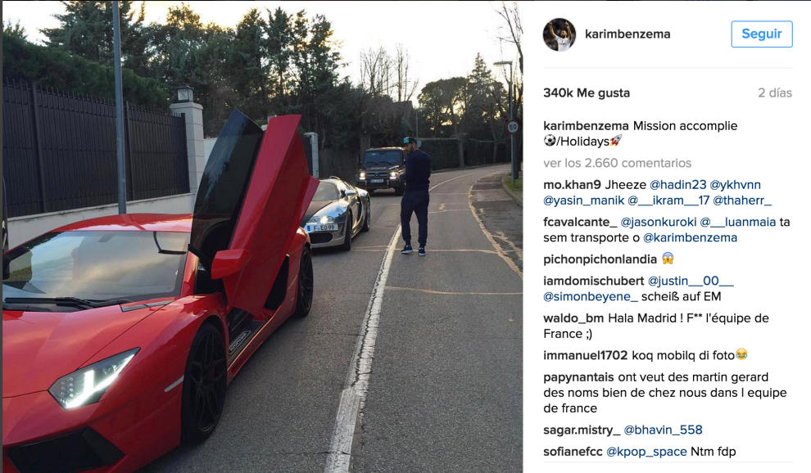Open iamdomischubert commenter profile
Screen dimensions: 811x473
click(x=593, y=281)
